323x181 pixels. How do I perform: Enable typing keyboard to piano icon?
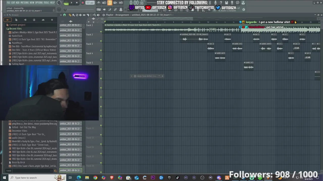[99, 10]
